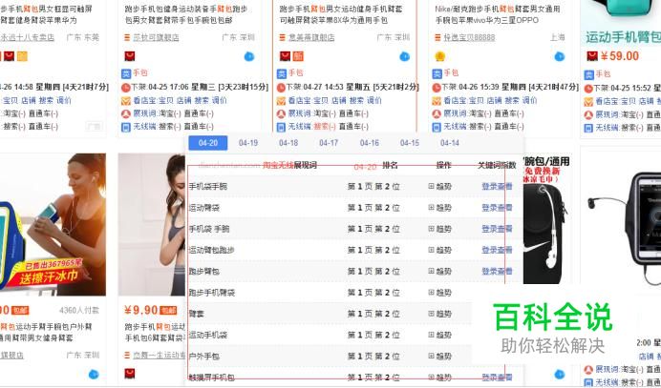661x388 pixels.
Task: Click the red Tmall badge beside ¥59.00
Action: tap(592, 56)
